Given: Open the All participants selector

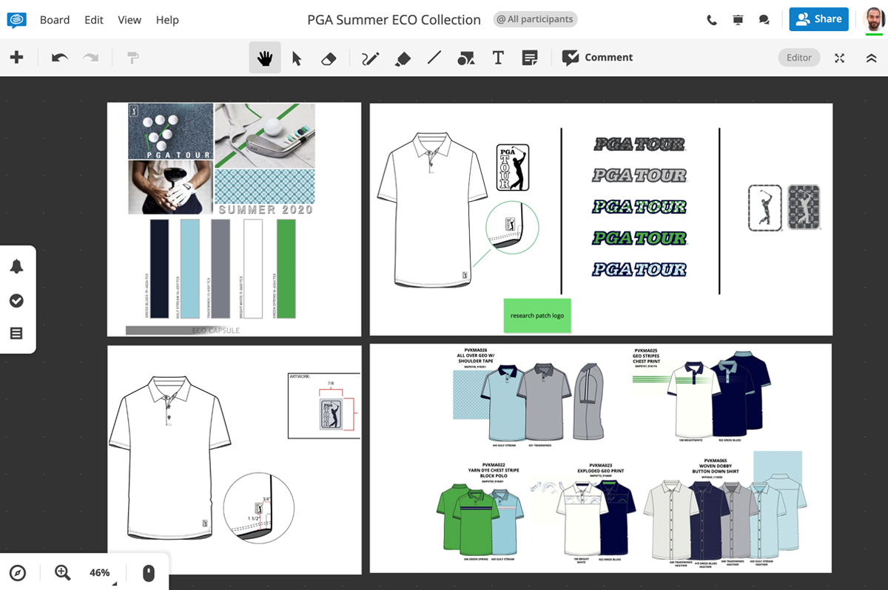Looking at the screenshot, I should coord(535,19).
